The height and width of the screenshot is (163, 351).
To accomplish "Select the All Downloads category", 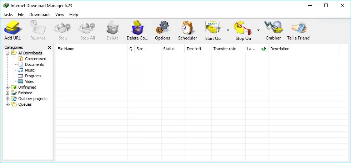I will [30, 53].
